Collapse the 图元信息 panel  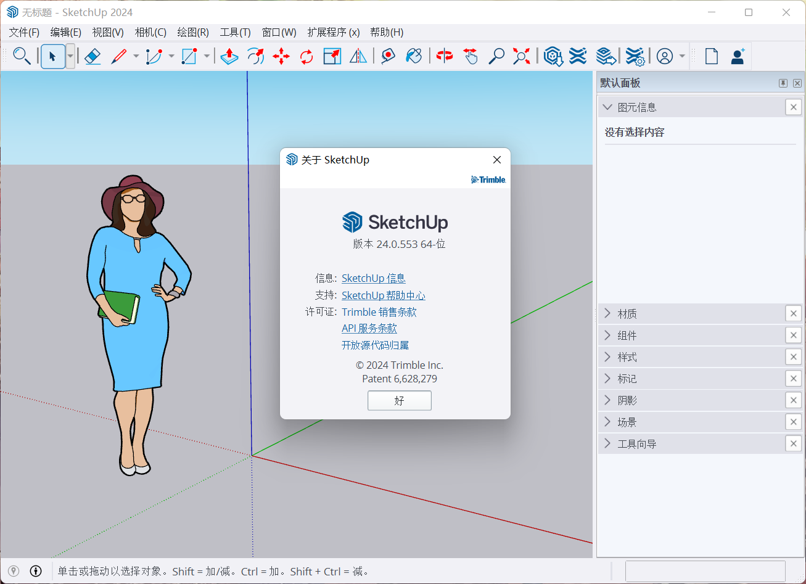click(607, 107)
